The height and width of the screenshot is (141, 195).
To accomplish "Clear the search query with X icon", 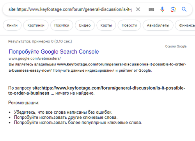I will [138, 9].
